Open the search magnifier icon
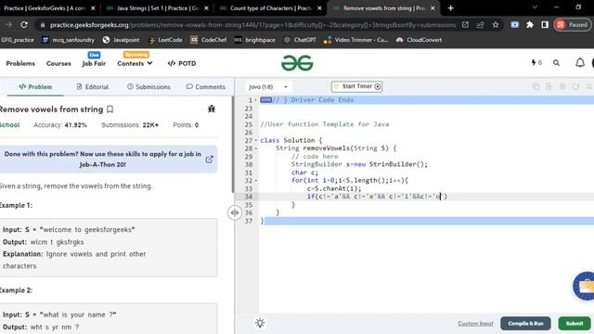 (x=556, y=63)
